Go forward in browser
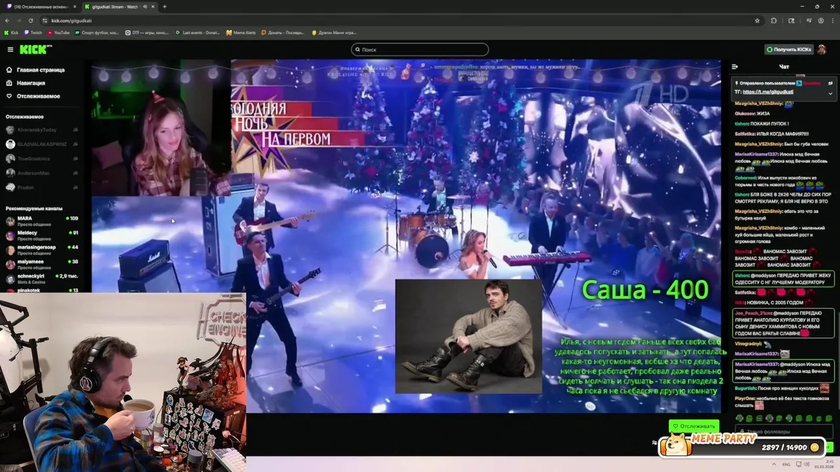The image size is (840, 472). pyautogui.click(x=19, y=20)
